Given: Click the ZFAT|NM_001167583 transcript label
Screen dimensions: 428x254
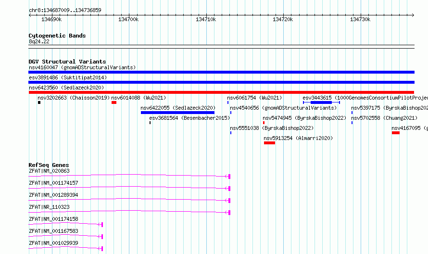Looking at the screenshot, I should [53, 231].
